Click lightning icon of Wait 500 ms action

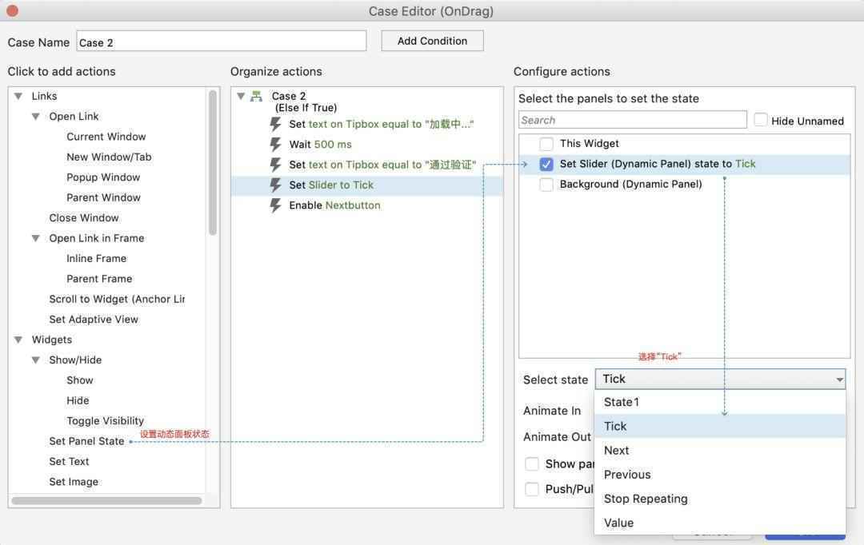275,144
